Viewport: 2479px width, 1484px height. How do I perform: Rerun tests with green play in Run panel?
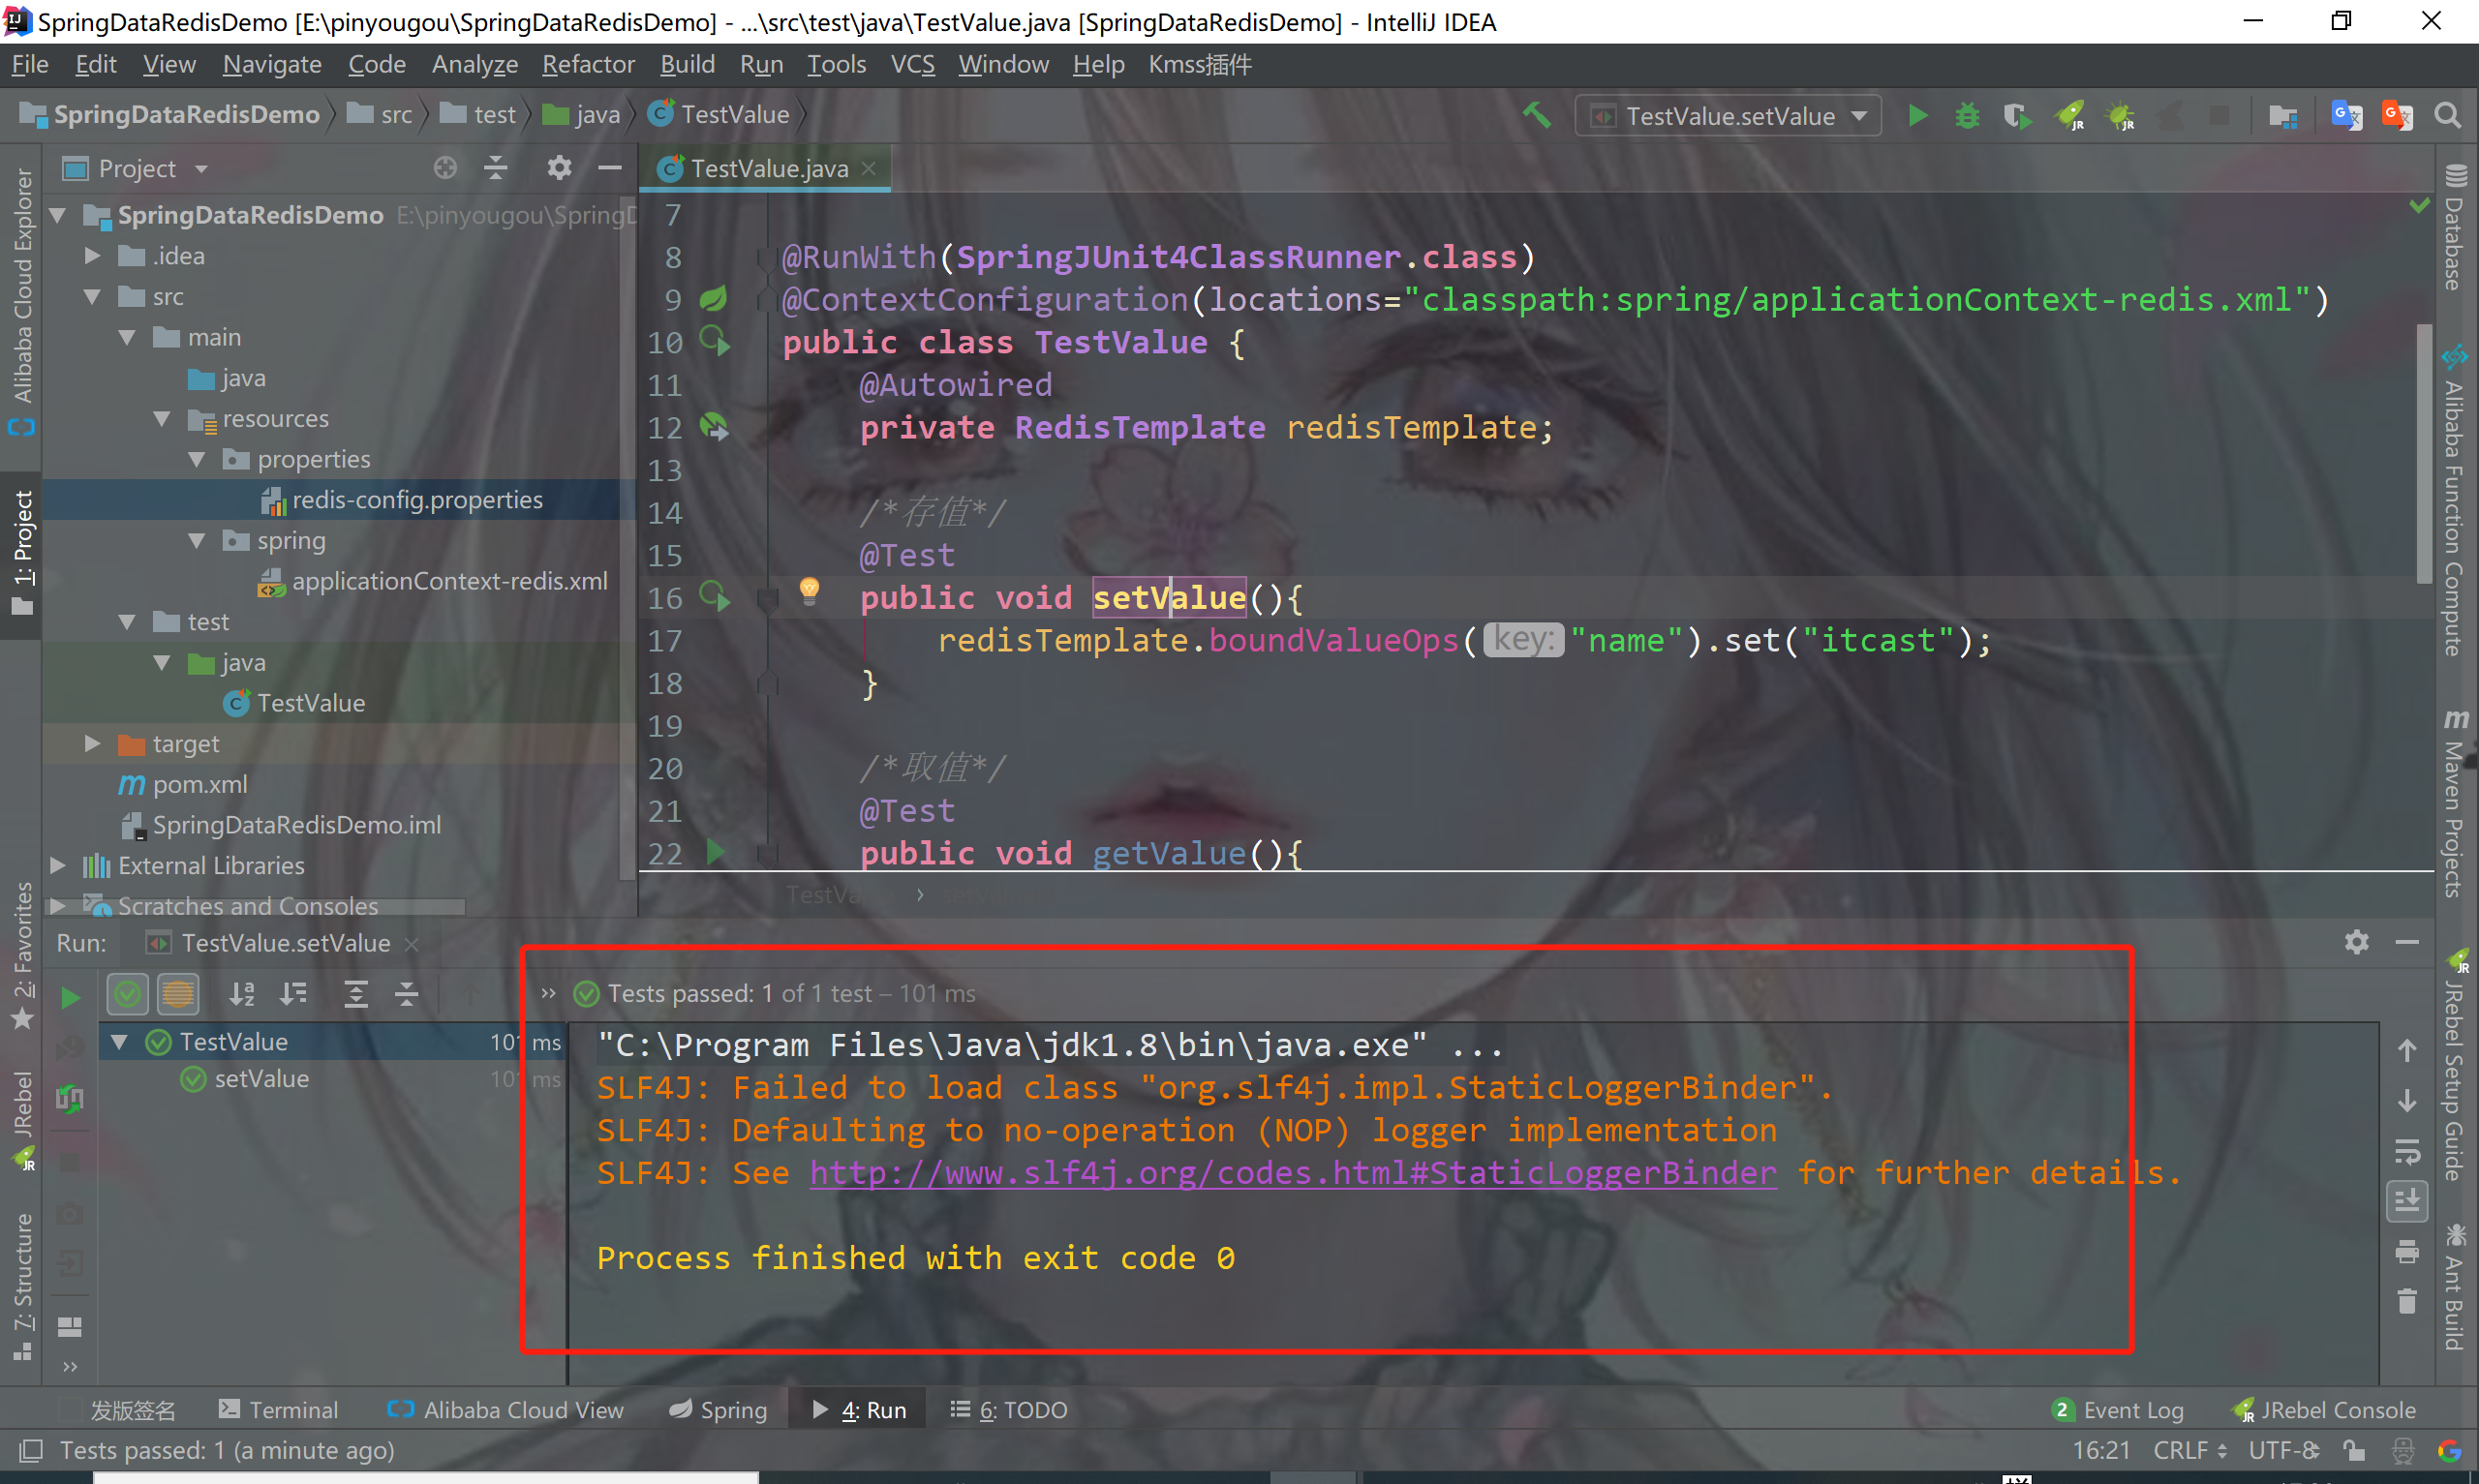[x=70, y=997]
